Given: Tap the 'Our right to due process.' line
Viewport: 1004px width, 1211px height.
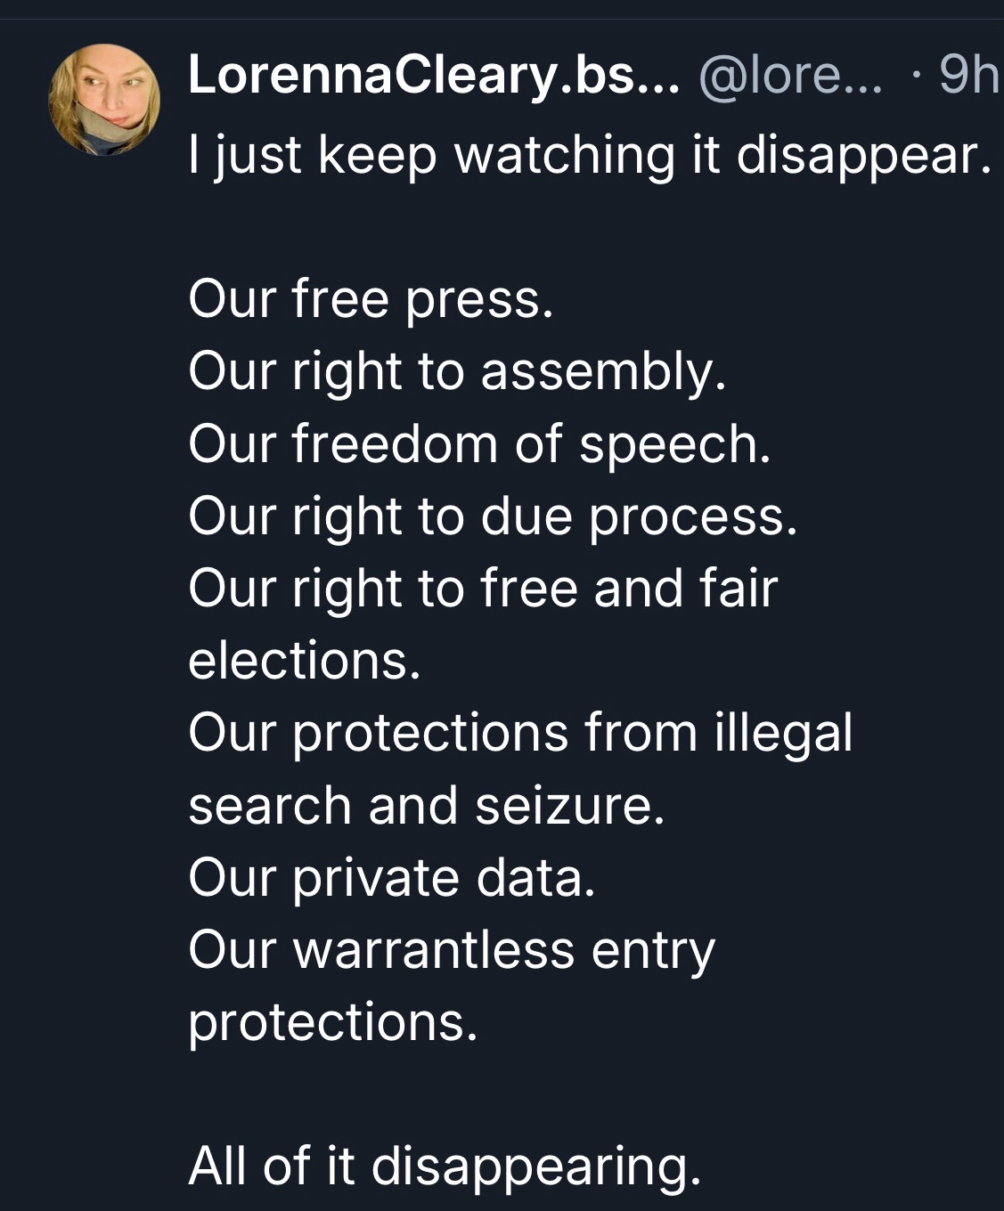Looking at the screenshot, I should 492,516.
